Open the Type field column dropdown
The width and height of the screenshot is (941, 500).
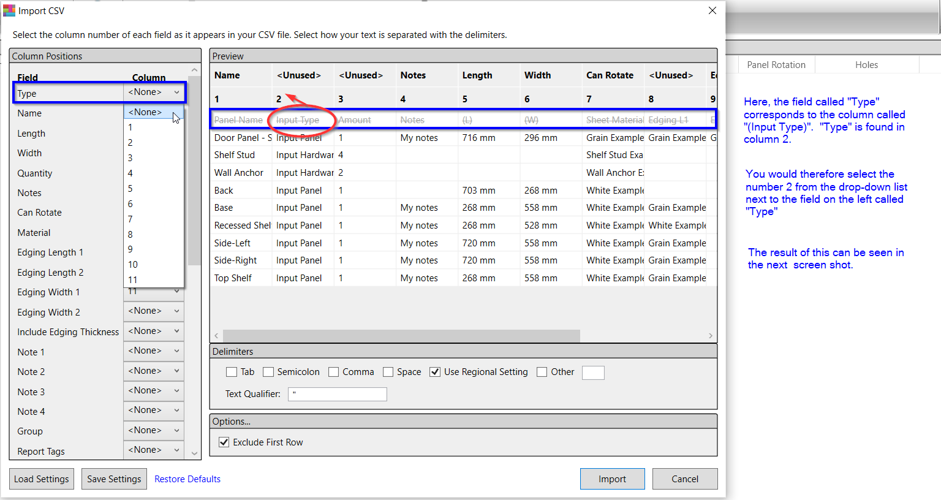point(154,93)
